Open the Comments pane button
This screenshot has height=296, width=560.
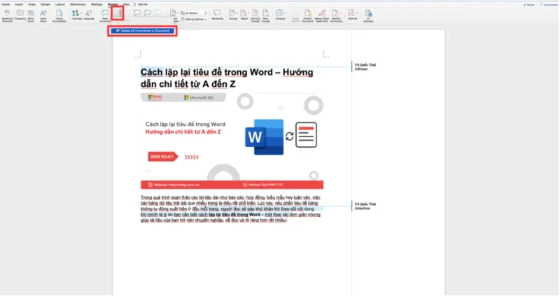[x=549, y=5]
